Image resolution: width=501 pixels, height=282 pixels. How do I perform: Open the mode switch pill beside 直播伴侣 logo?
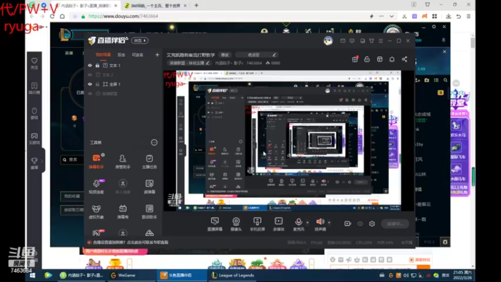click(140, 41)
